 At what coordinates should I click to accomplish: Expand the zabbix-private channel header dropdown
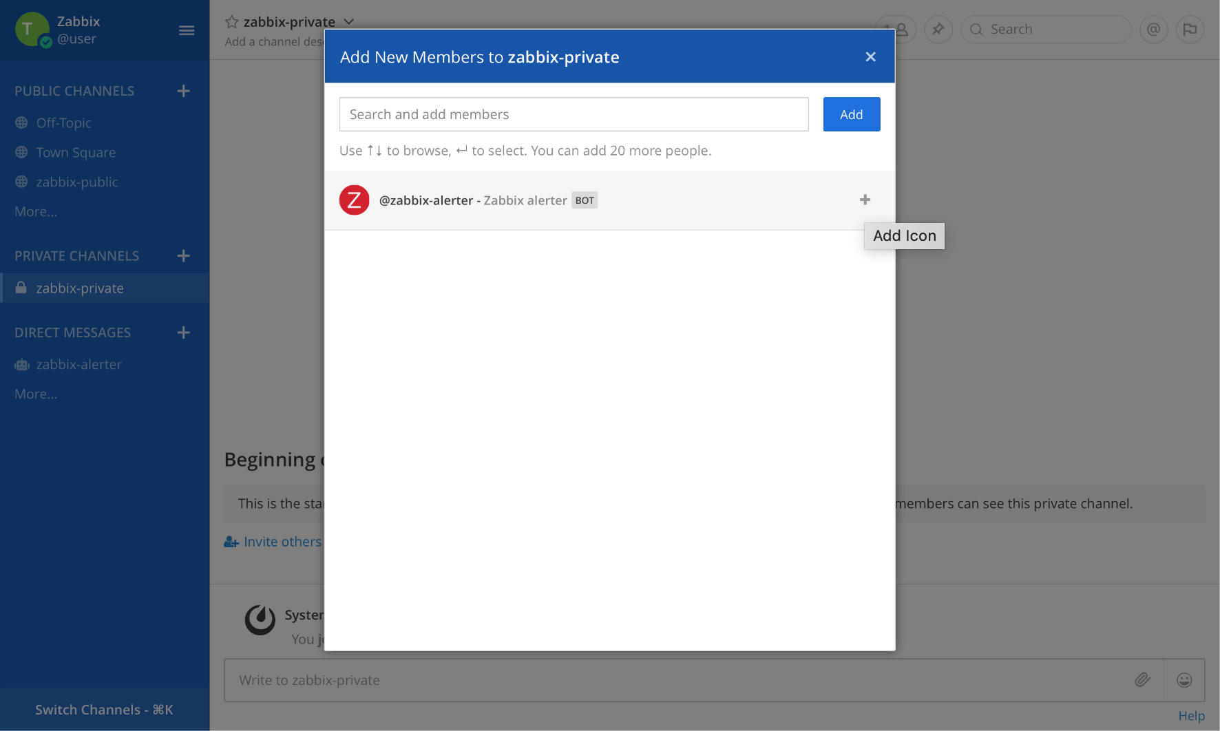pos(349,22)
